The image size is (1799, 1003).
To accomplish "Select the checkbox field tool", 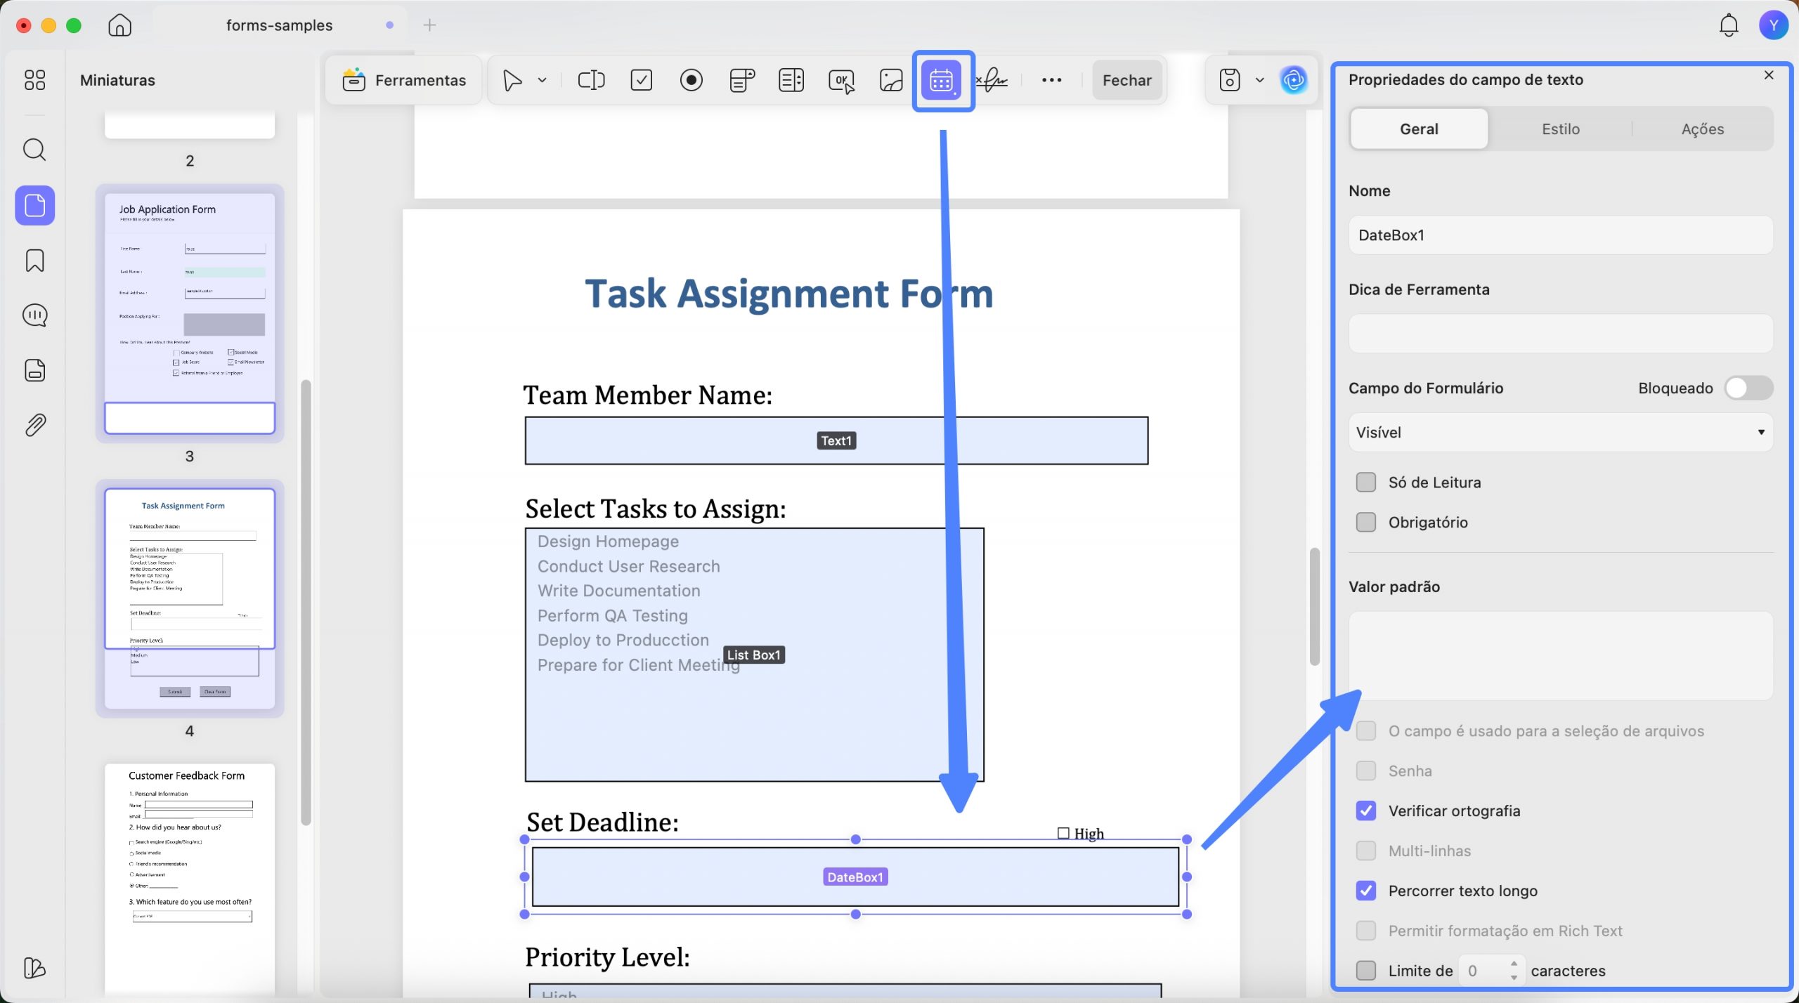I will tap(642, 80).
